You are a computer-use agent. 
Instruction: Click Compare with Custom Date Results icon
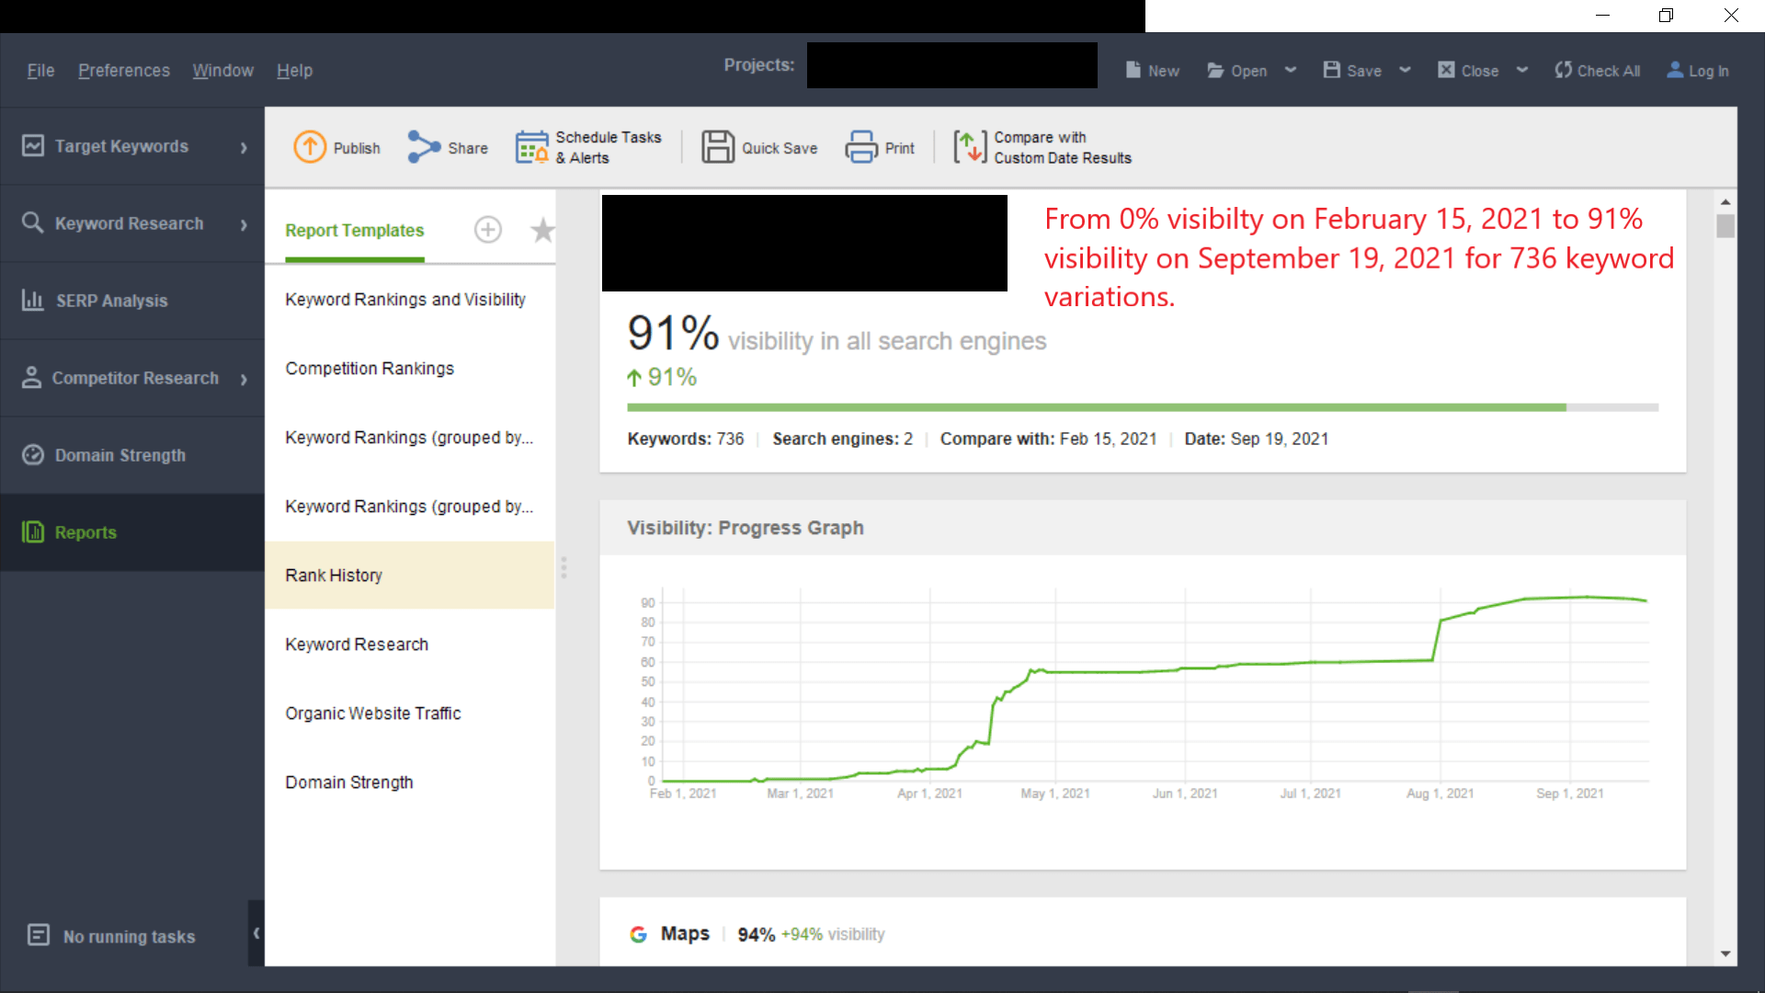pyautogui.click(x=970, y=147)
